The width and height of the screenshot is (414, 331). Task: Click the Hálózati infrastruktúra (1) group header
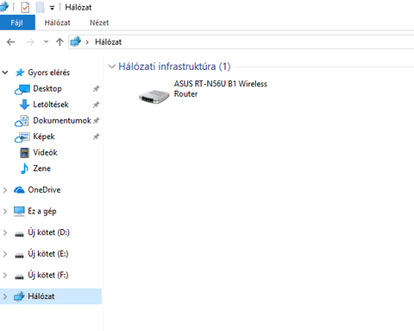tap(174, 67)
